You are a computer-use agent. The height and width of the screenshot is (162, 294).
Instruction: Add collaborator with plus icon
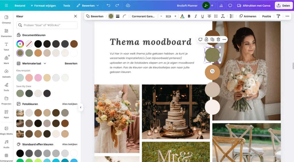click(x=212, y=6)
